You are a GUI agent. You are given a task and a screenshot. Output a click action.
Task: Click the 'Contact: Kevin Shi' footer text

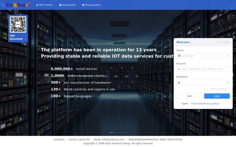point(79,139)
